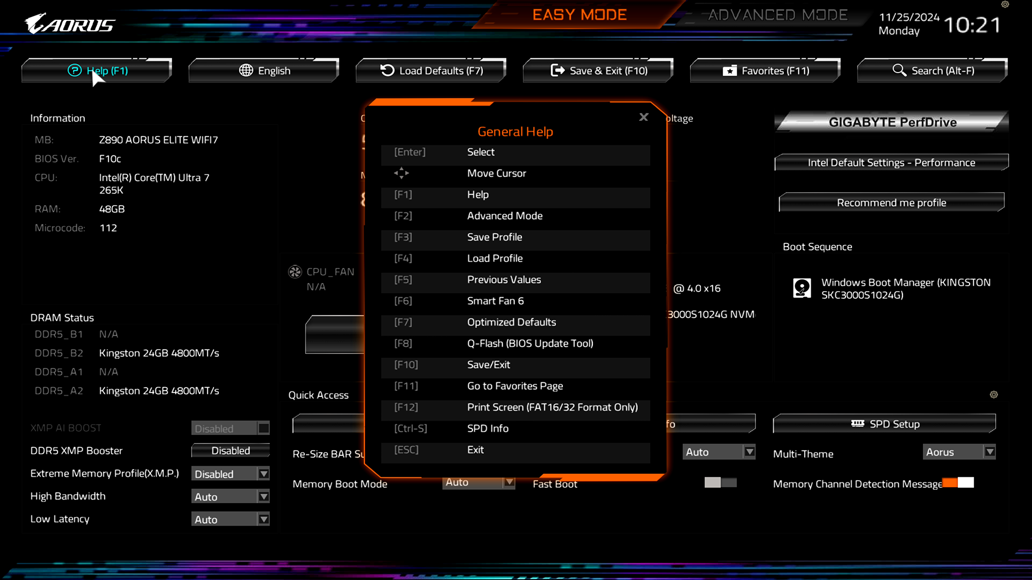Screen dimensions: 1032x580
Task: Click the Windows Boot Manager drive icon
Action: click(802, 288)
